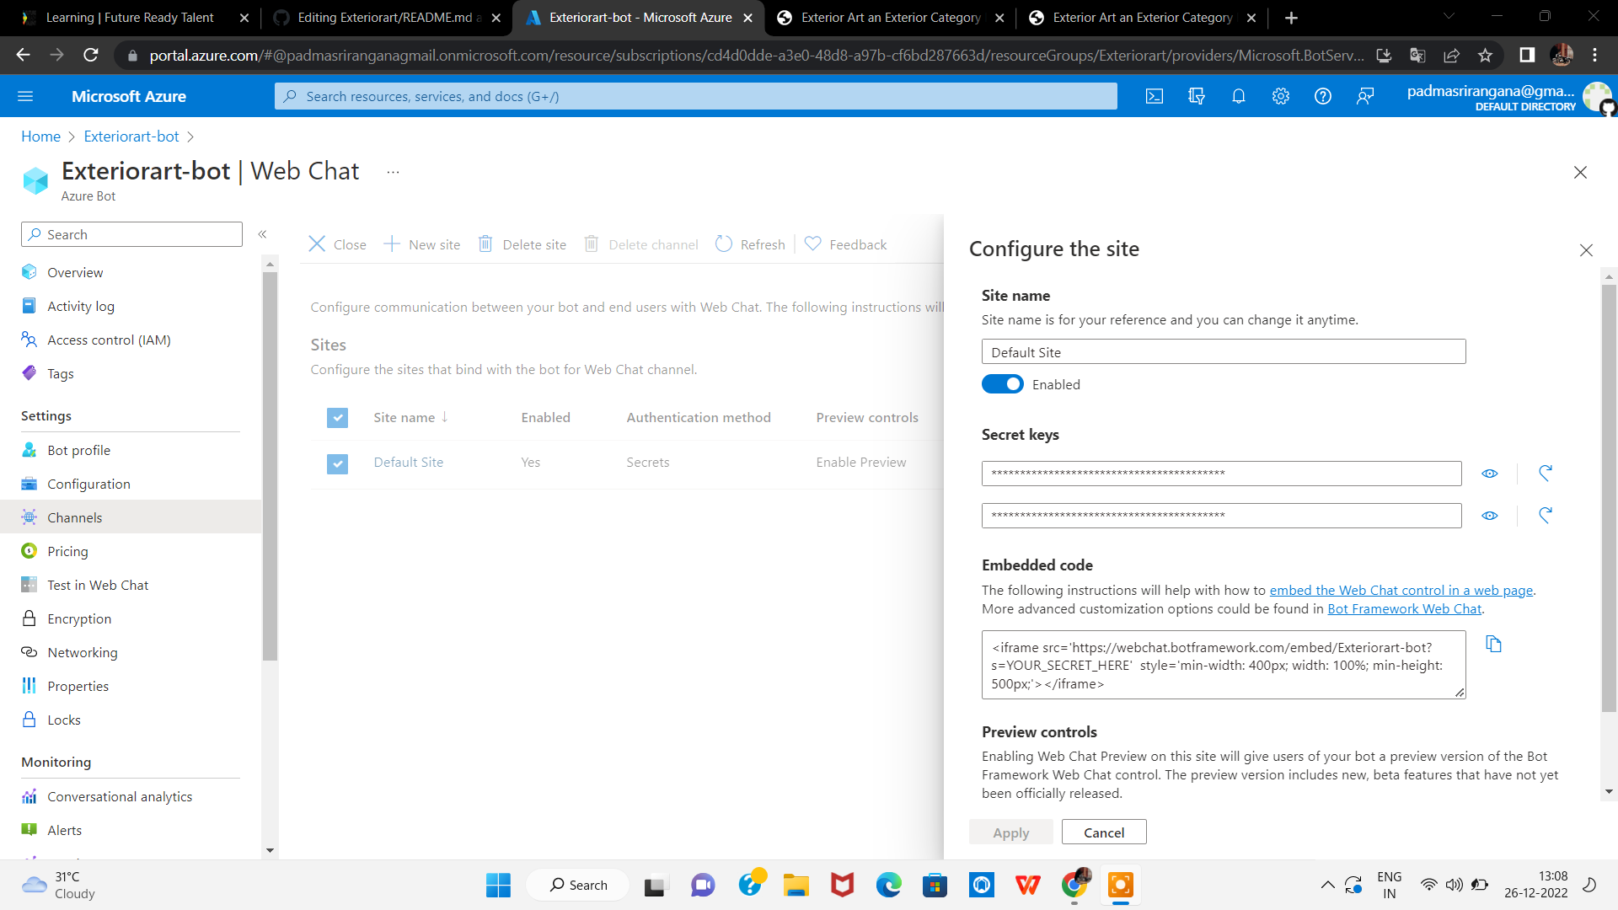This screenshot has height=910, width=1618.
Task: Toggle the Enabled site switch
Action: [x=1002, y=384]
